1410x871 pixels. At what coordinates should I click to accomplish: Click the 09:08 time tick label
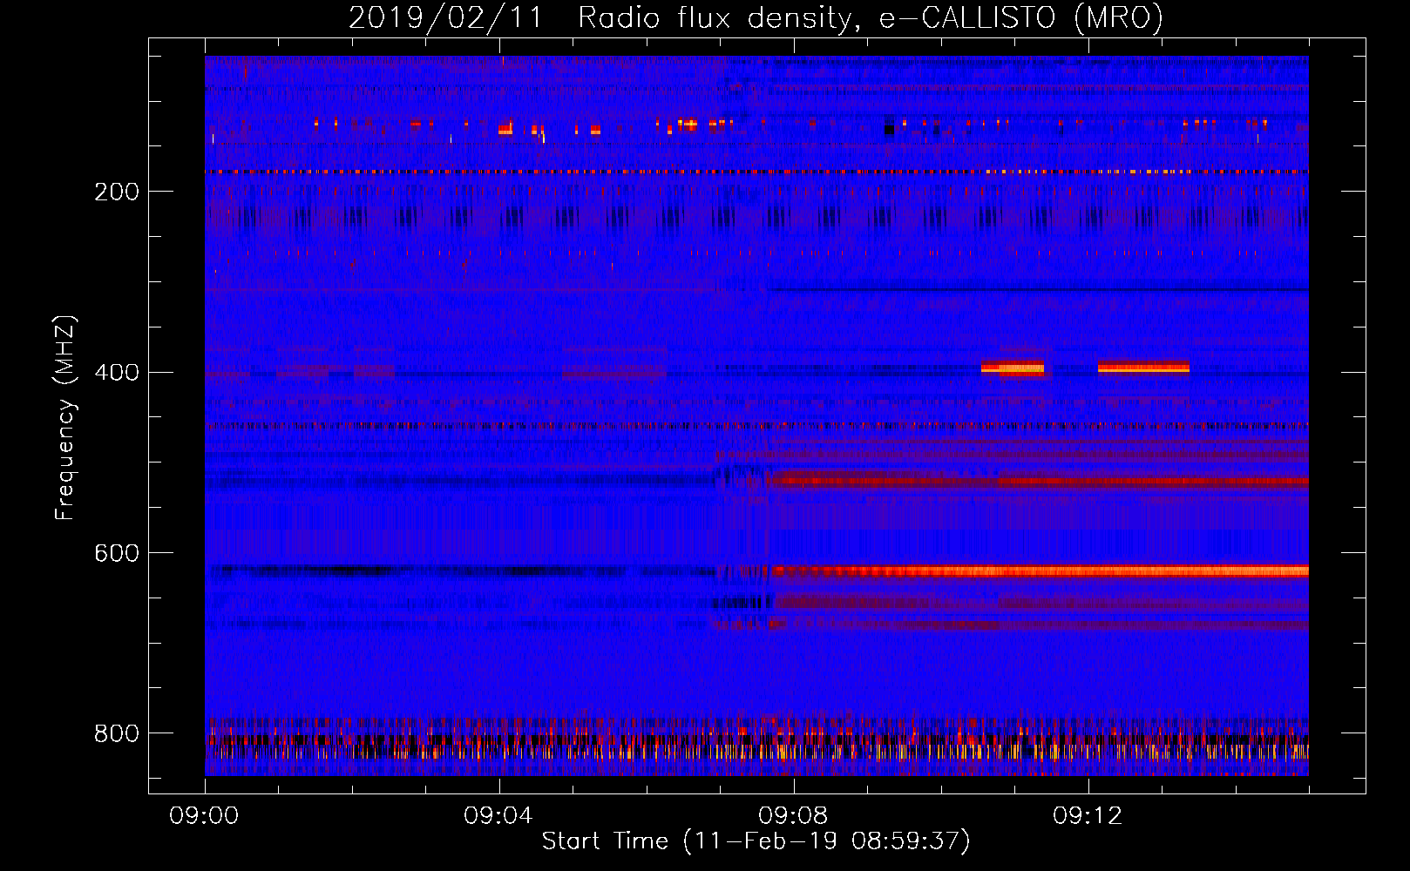tap(793, 816)
